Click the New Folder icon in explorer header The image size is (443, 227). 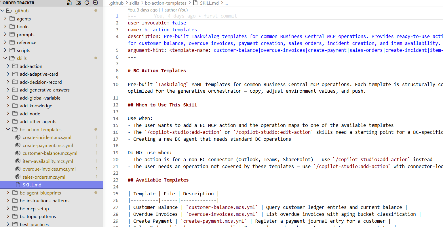[78, 3]
